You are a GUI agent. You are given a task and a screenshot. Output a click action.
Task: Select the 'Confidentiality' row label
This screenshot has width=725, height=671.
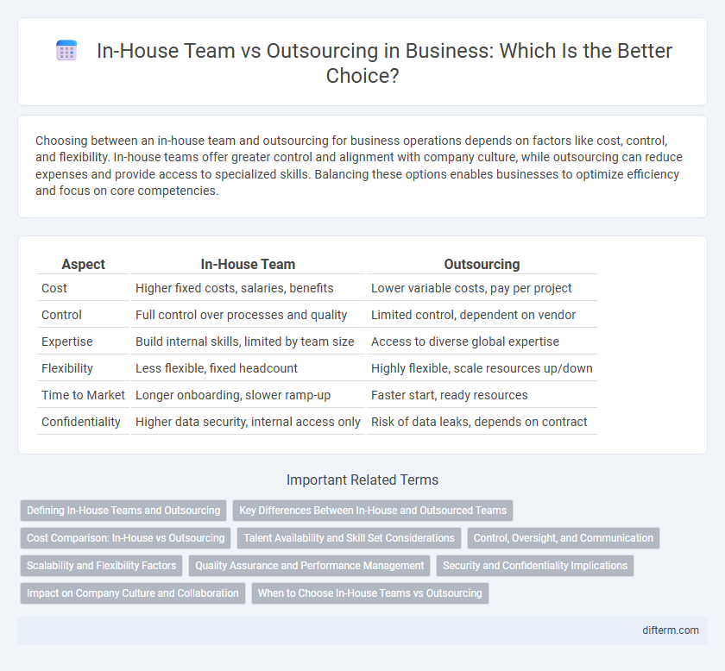click(81, 422)
